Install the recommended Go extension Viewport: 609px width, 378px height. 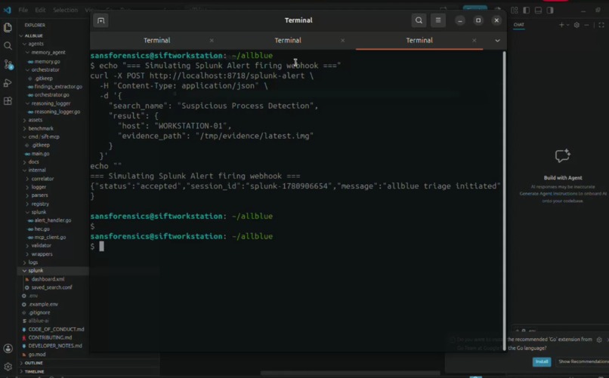pos(542,361)
